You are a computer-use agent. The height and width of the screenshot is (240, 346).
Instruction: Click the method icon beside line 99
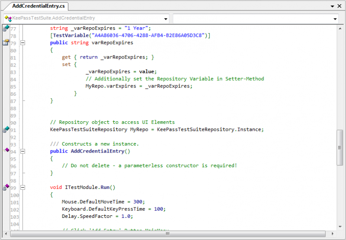click(x=6, y=187)
